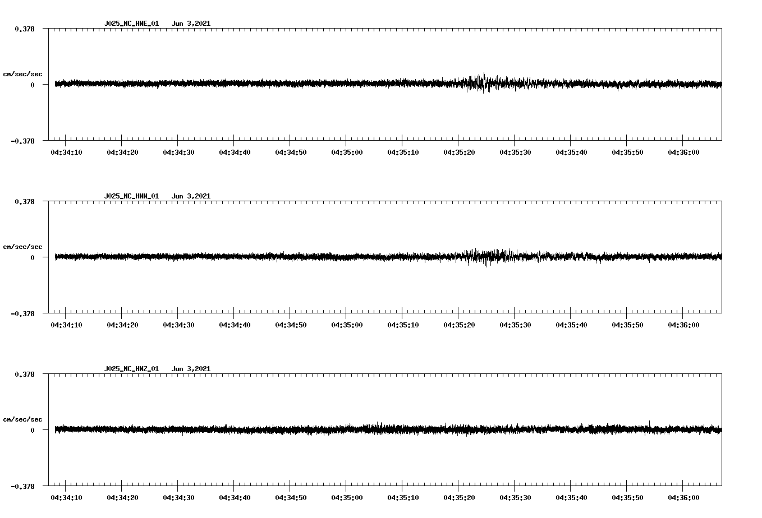Click the 04:35:00 time label under HNN plot
The height and width of the screenshot is (518, 762).
coord(347,325)
